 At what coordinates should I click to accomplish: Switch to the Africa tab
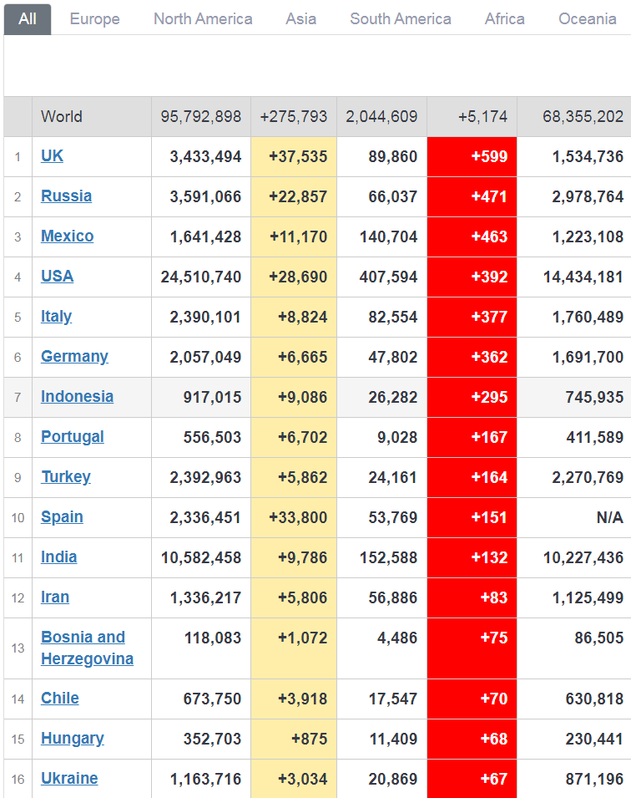[505, 18]
